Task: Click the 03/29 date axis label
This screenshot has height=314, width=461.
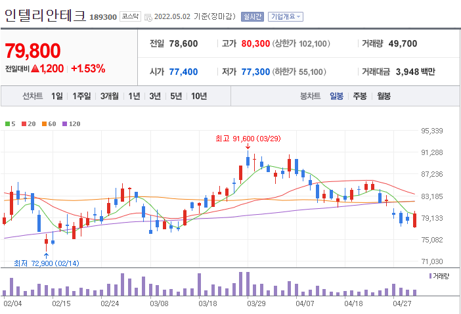Action: pyautogui.click(x=256, y=303)
